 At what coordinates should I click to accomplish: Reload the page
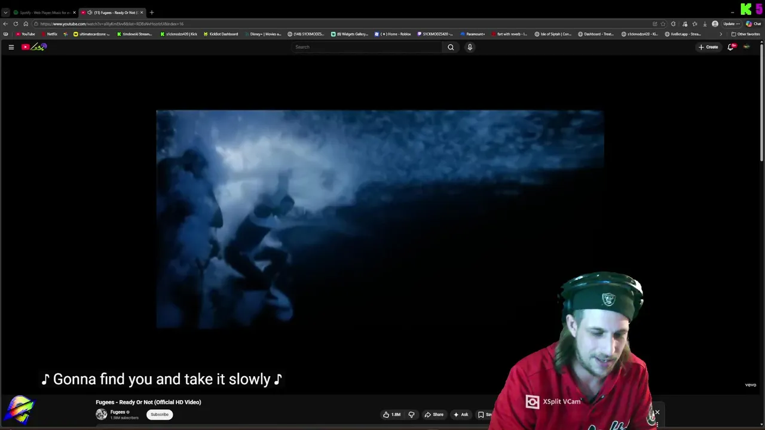pos(16,24)
